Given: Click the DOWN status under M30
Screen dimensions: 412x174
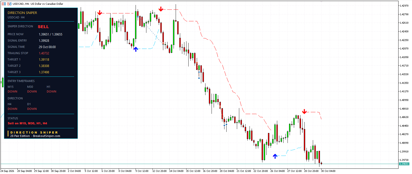Looking at the screenshot, I should point(32,91).
